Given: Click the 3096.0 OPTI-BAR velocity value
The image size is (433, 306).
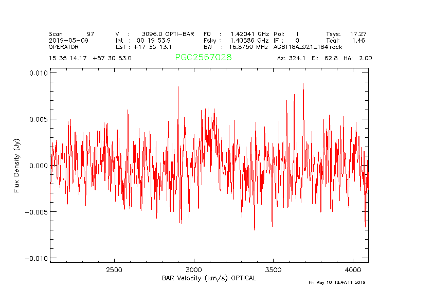Looking at the screenshot, I should pos(168,34).
